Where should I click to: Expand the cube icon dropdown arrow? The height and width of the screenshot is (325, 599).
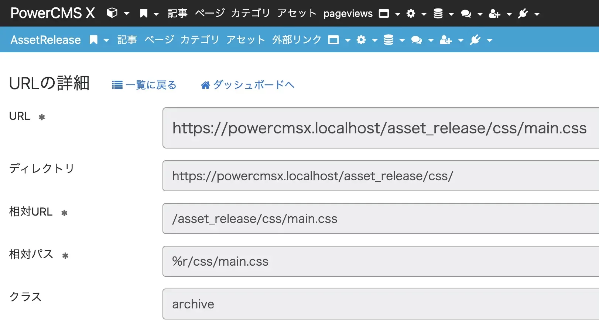coord(127,14)
